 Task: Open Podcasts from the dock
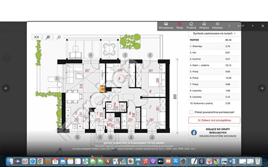pos(153,161)
